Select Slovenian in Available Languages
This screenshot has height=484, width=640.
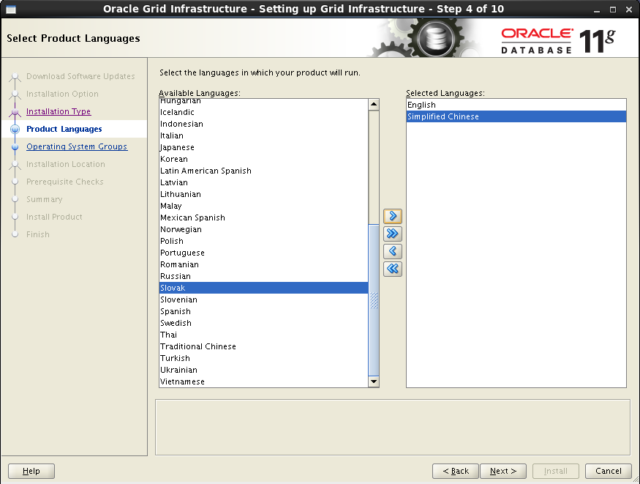[263, 299]
